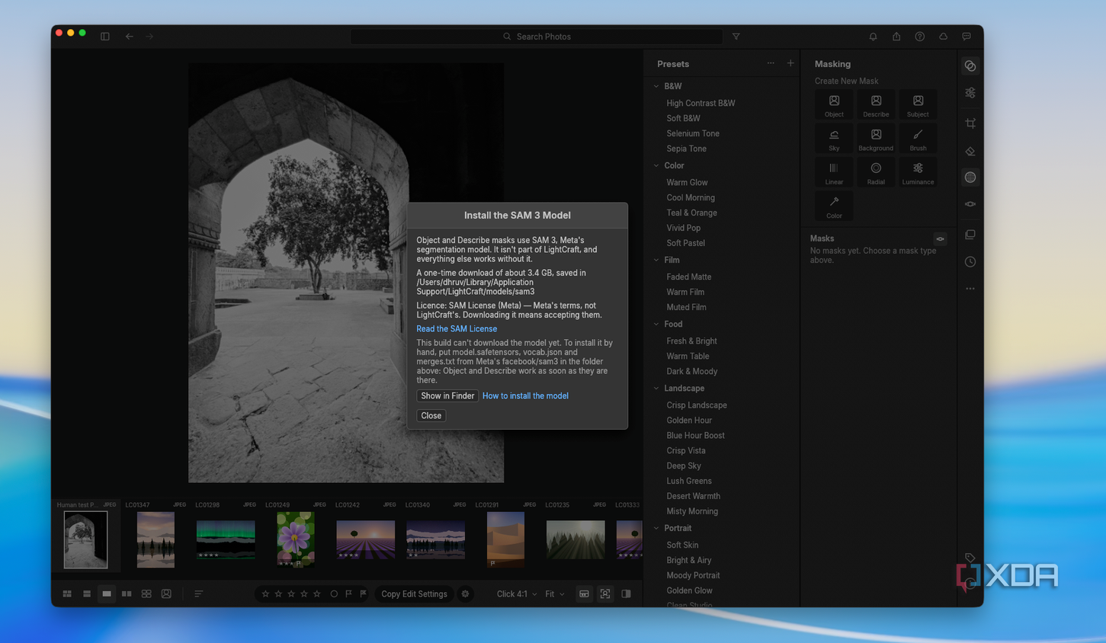Create a new Object mask
The width and height of the screenshot is (1106, 643).
(x=834, y=105)
